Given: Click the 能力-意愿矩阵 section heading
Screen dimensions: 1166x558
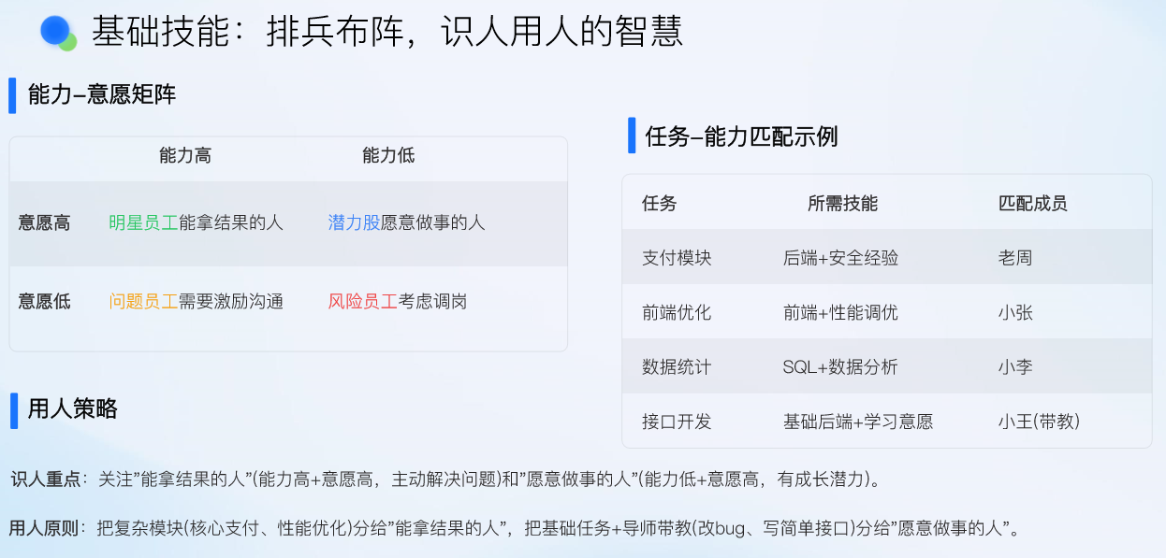Looking at the screenshot, I should 102,94.
